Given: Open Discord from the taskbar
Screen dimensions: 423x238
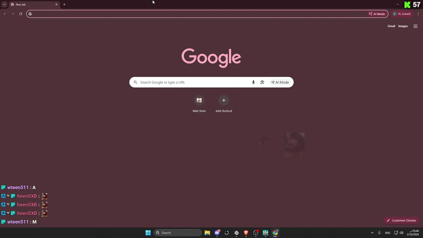Looking at the screenshot, I should coord(217,233).
